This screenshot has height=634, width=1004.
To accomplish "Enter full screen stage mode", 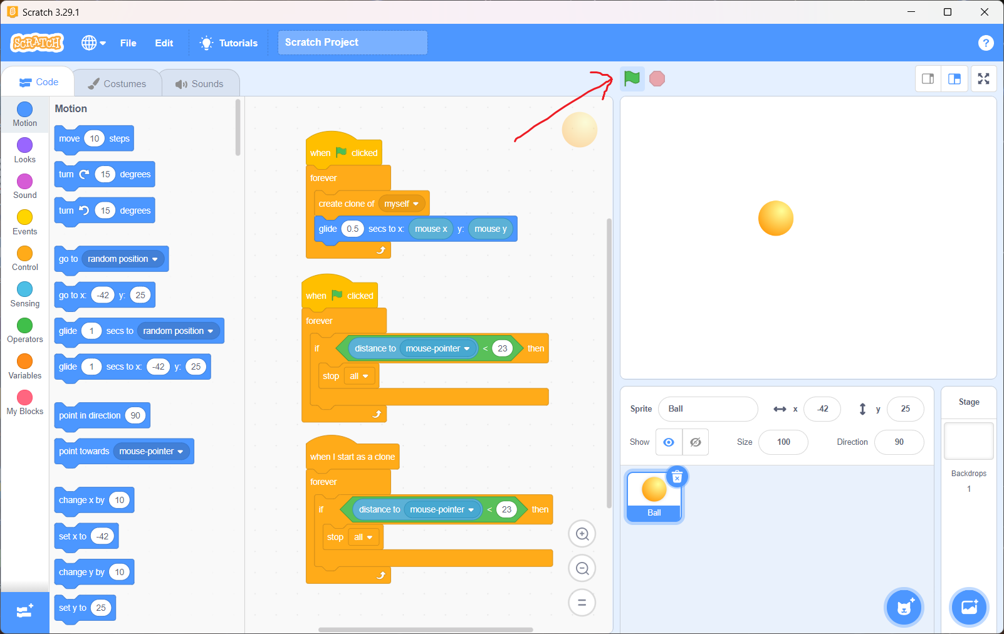I will tap(983, 79).
